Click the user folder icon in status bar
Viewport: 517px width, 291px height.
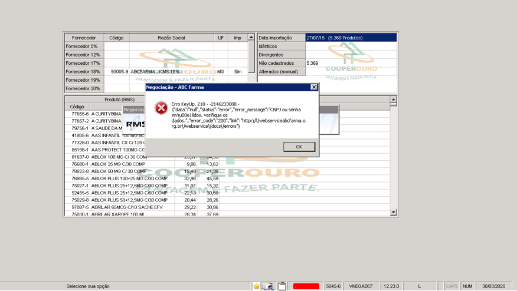pos(268,286)
